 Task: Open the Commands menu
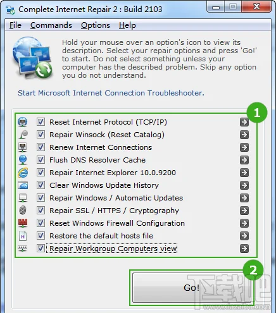(51, 25)
